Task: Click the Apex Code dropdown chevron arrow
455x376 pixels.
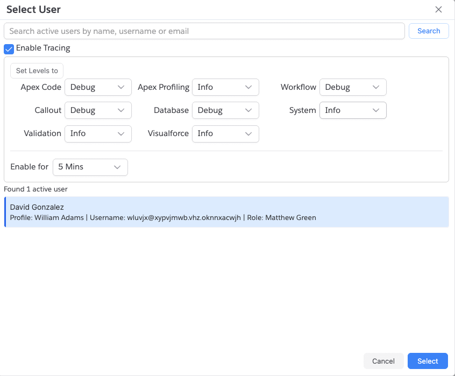Action: 121,87
